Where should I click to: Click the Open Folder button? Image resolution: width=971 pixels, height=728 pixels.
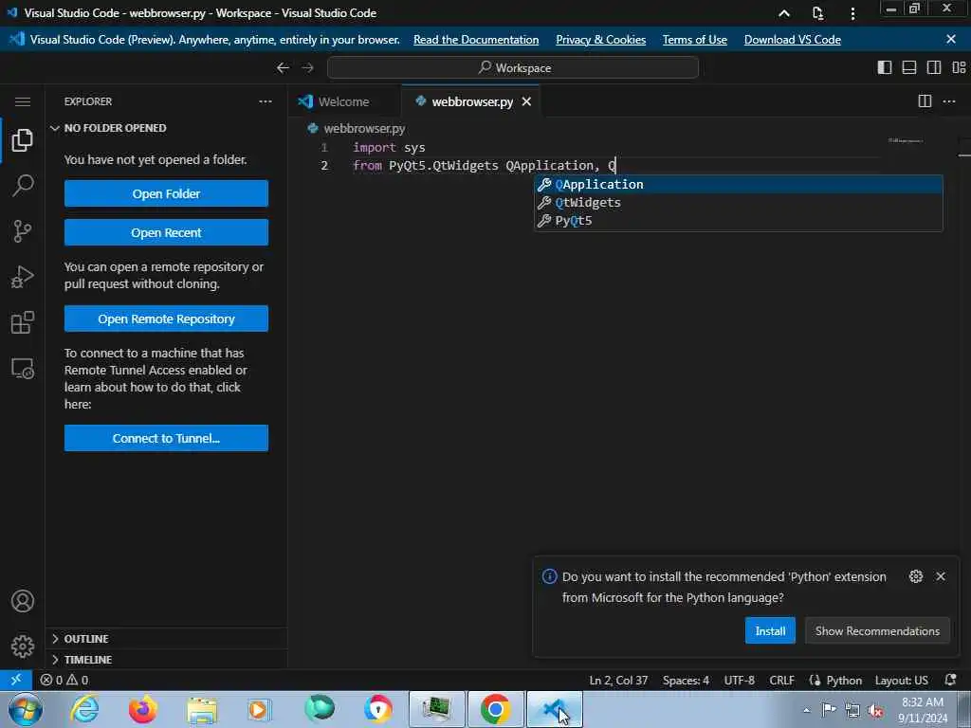(x=166, y=193)
